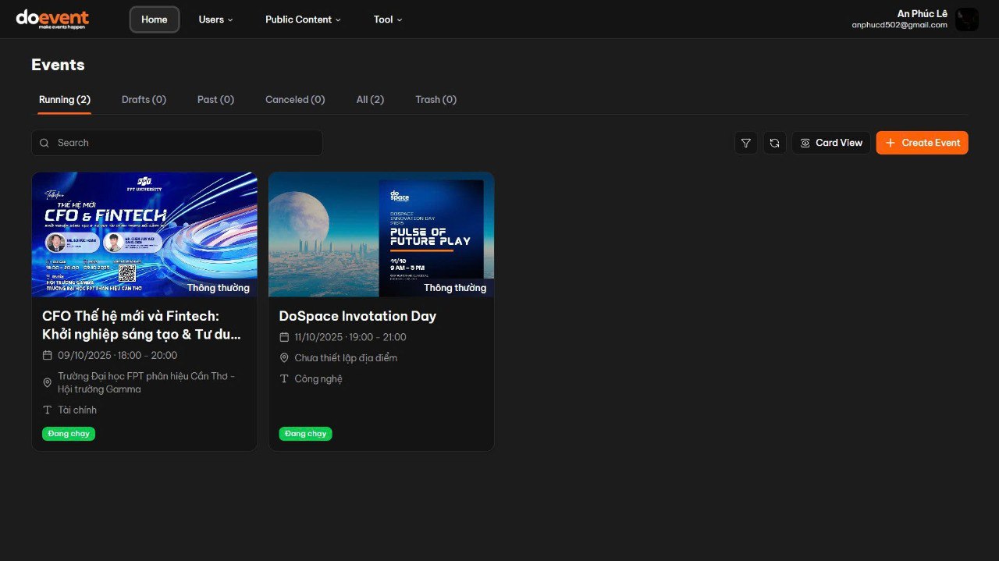Screen dimensions: 999x561
Task: Click the doevent logo
Action: (52, 19)
